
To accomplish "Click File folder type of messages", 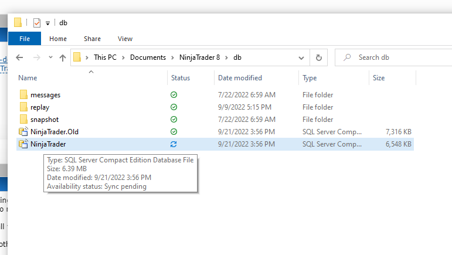I will point(318,95).
